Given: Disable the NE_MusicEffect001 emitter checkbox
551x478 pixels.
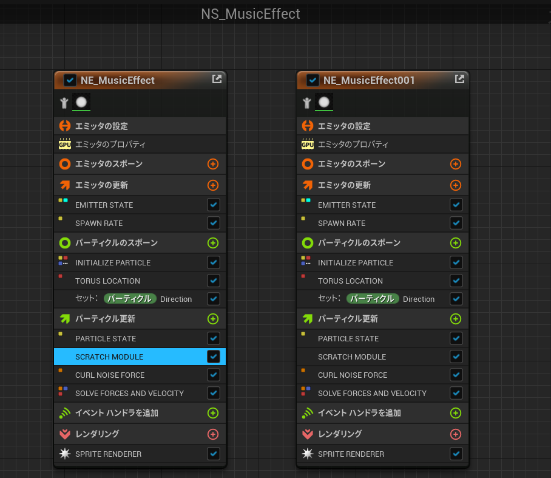Looking at the screenshot, I should 313,80.
